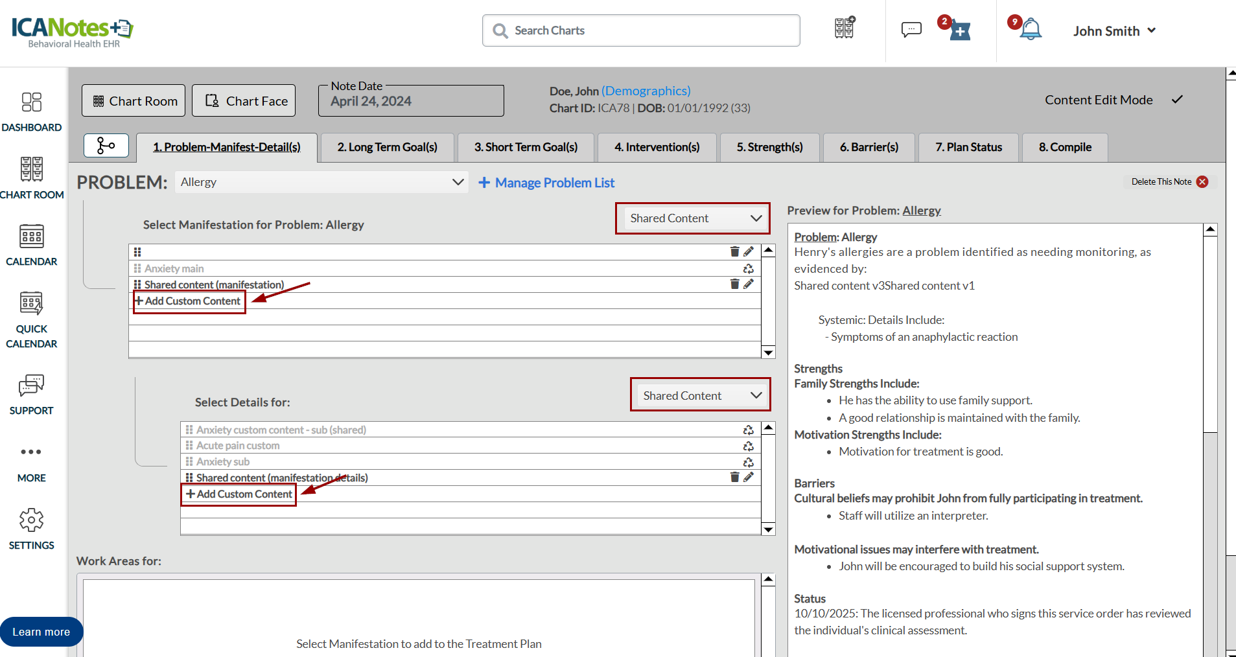Delete the Shared content (manifestation) row

[734, 284]
